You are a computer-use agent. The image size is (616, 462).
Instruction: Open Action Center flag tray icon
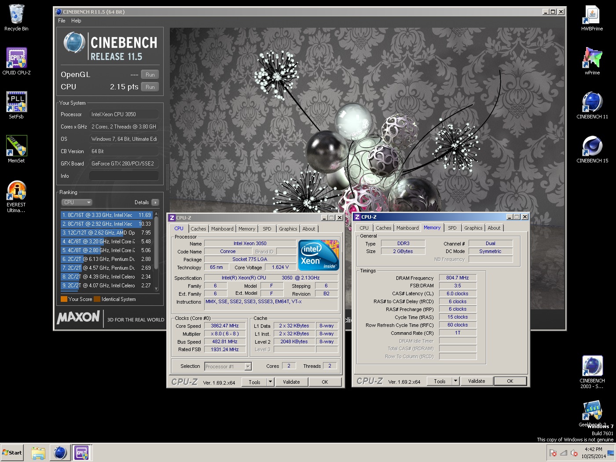click(x=553, y=453)
